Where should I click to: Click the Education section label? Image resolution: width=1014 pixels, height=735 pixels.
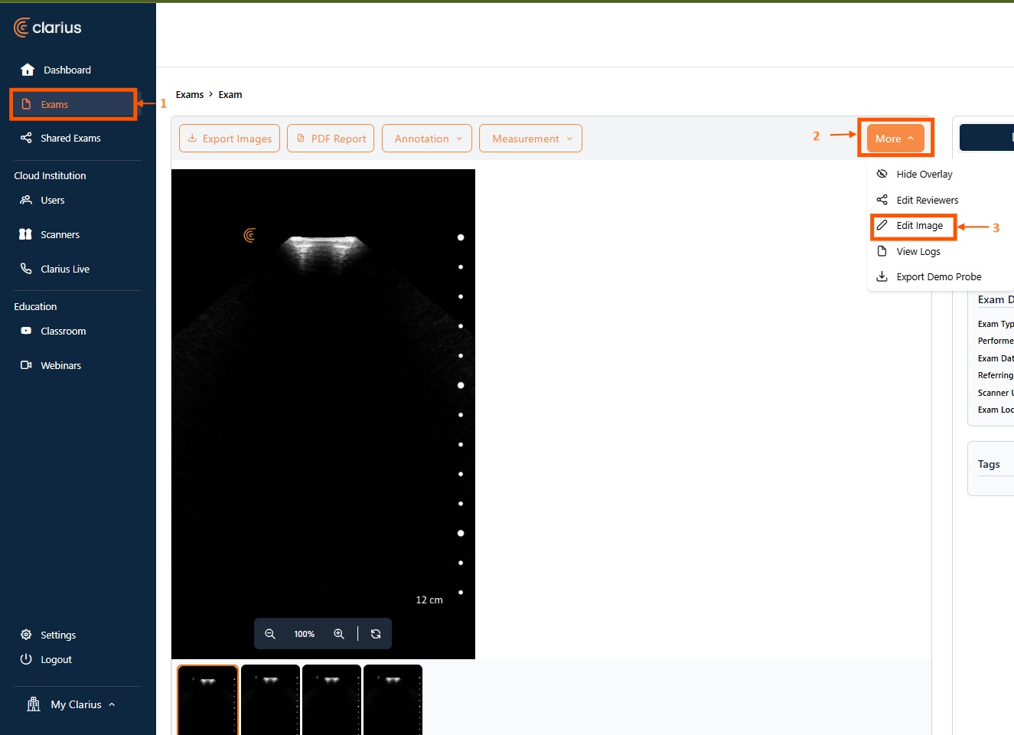click(x=35, y=306)
